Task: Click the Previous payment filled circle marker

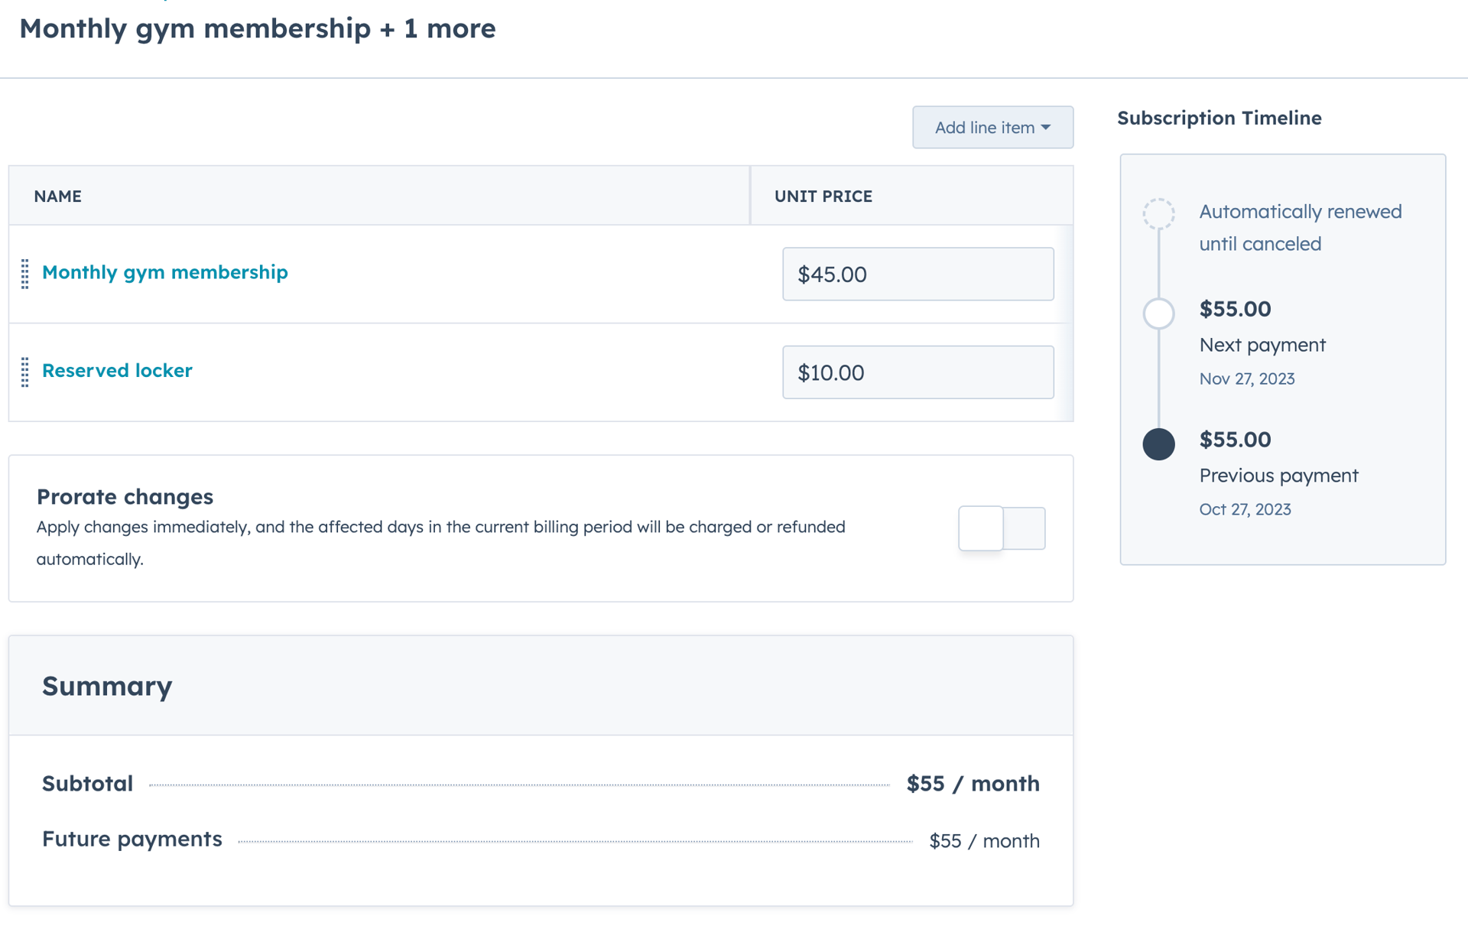Action: [1158, 443]
